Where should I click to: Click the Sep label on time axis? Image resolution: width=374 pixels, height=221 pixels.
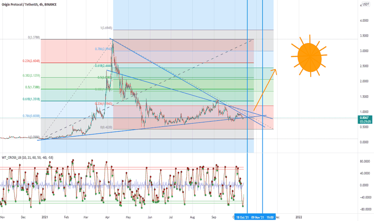(214, 217)
